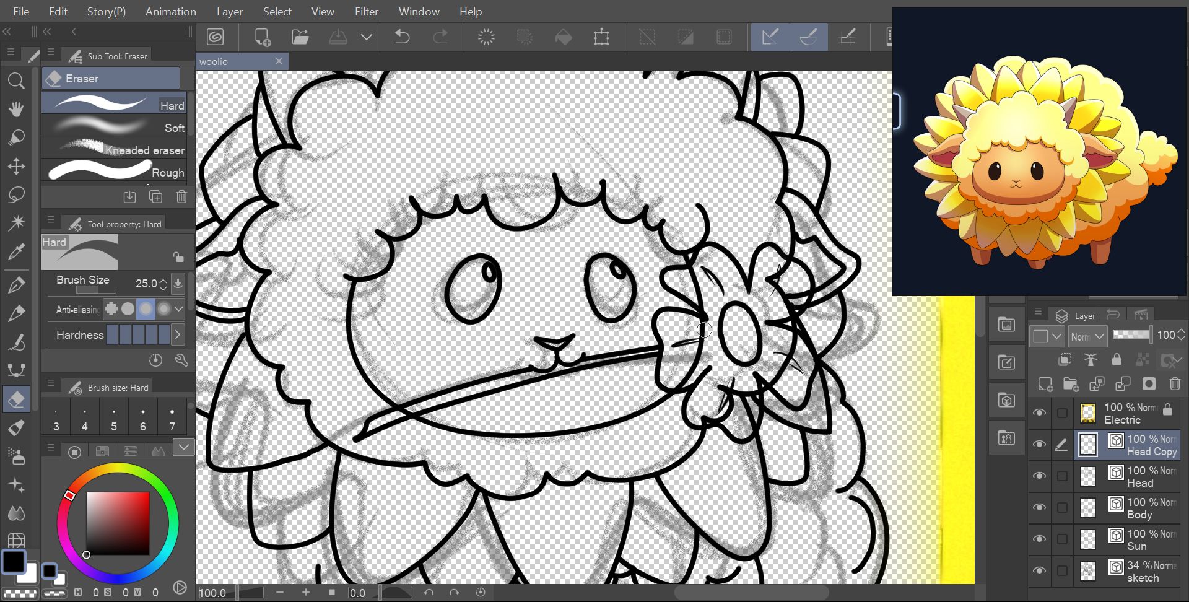Click the Fill icon in command bar
1189x602 pixels.
click(563, 37)
